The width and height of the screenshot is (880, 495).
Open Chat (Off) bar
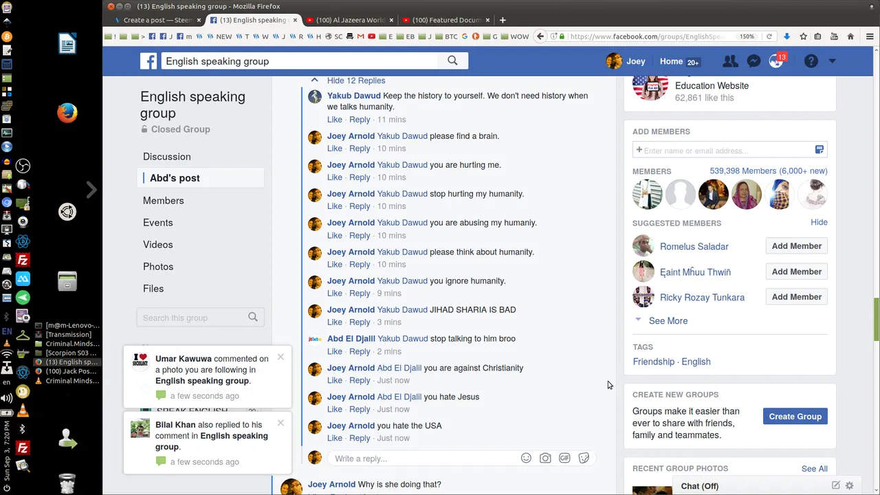click(699, 486)
